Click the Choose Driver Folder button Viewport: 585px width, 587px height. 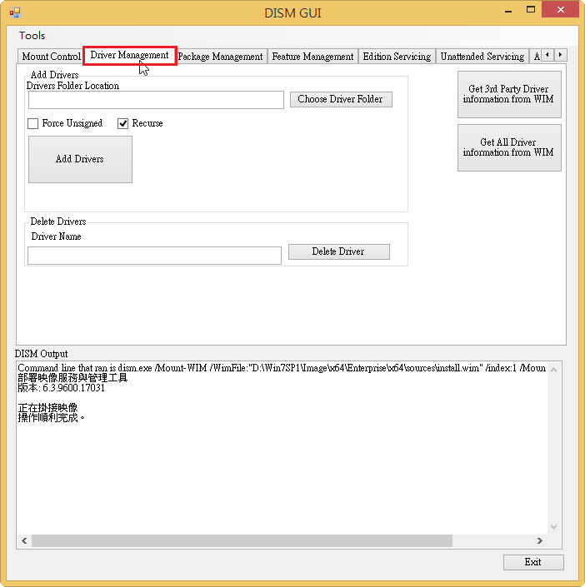340,99
